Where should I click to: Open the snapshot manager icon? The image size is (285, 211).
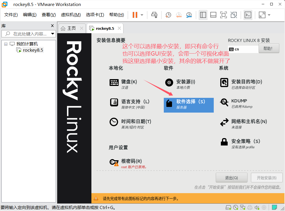(x=189, y=15)
